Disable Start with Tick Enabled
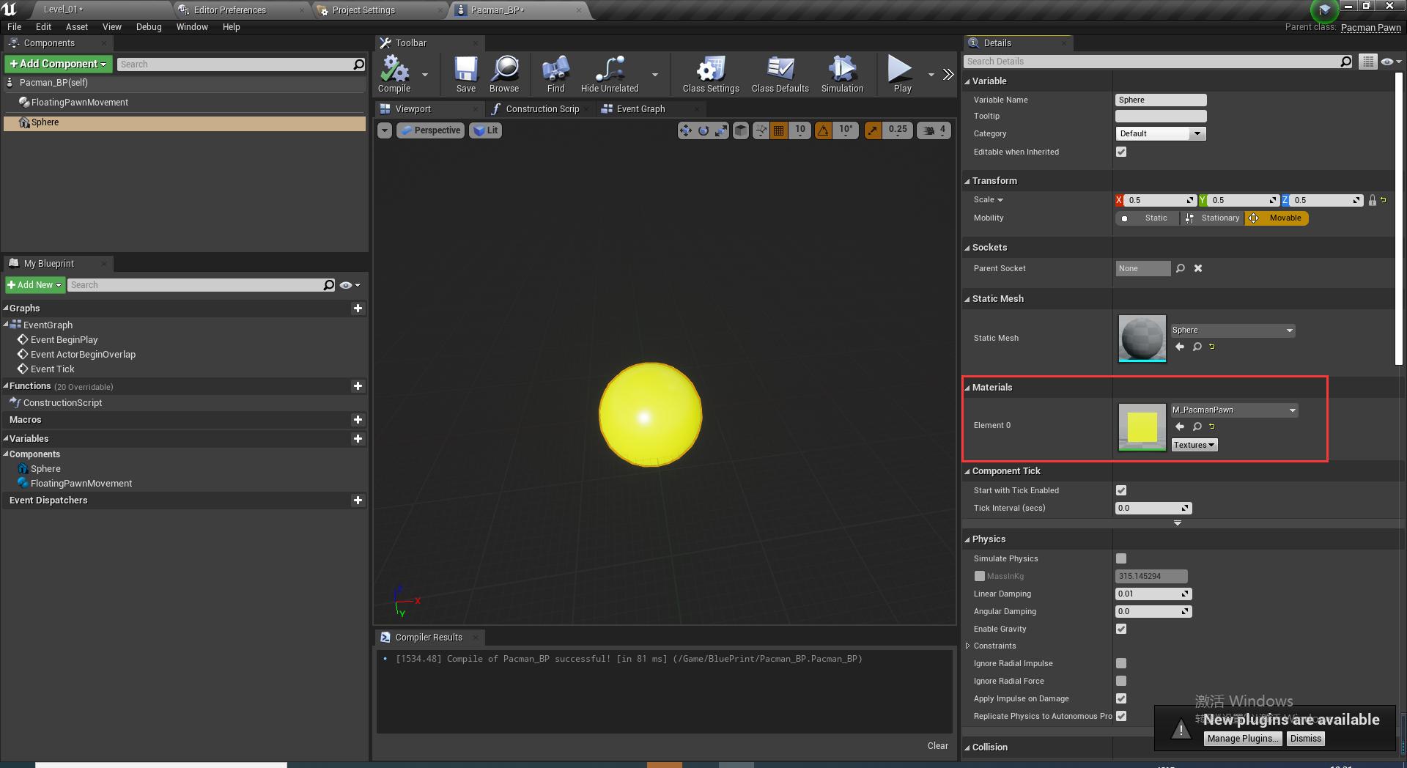The height and width of the screenshot is (768, 1407). [x=1120, y=490]
